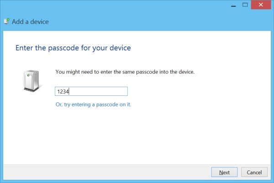274x183 pixels.
Task: Cancel adding the device
Action: pos(254,172)
